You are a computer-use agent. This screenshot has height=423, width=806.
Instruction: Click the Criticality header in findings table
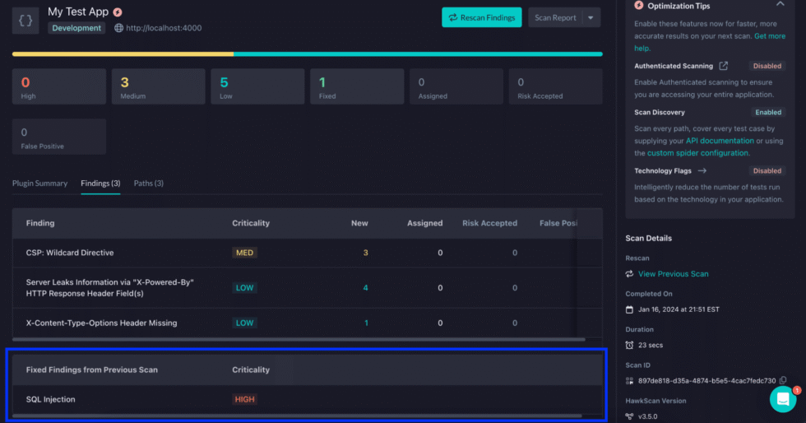[251, 223]
